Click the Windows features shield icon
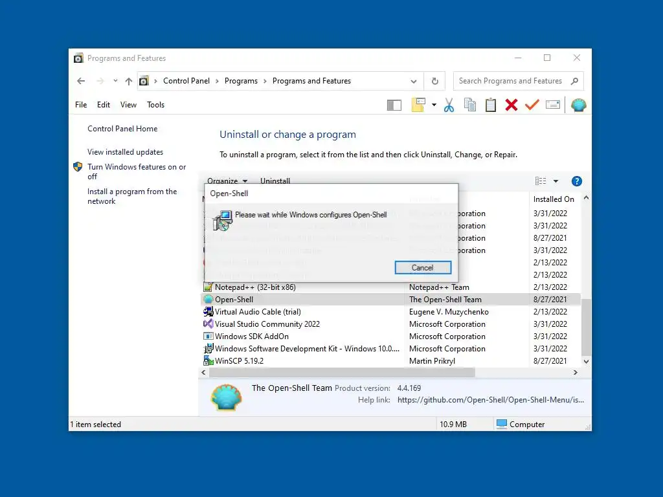 [x=78, y=167]
